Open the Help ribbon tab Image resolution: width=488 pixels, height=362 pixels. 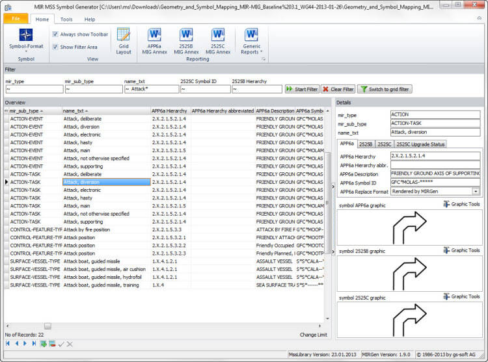(90, 19)
